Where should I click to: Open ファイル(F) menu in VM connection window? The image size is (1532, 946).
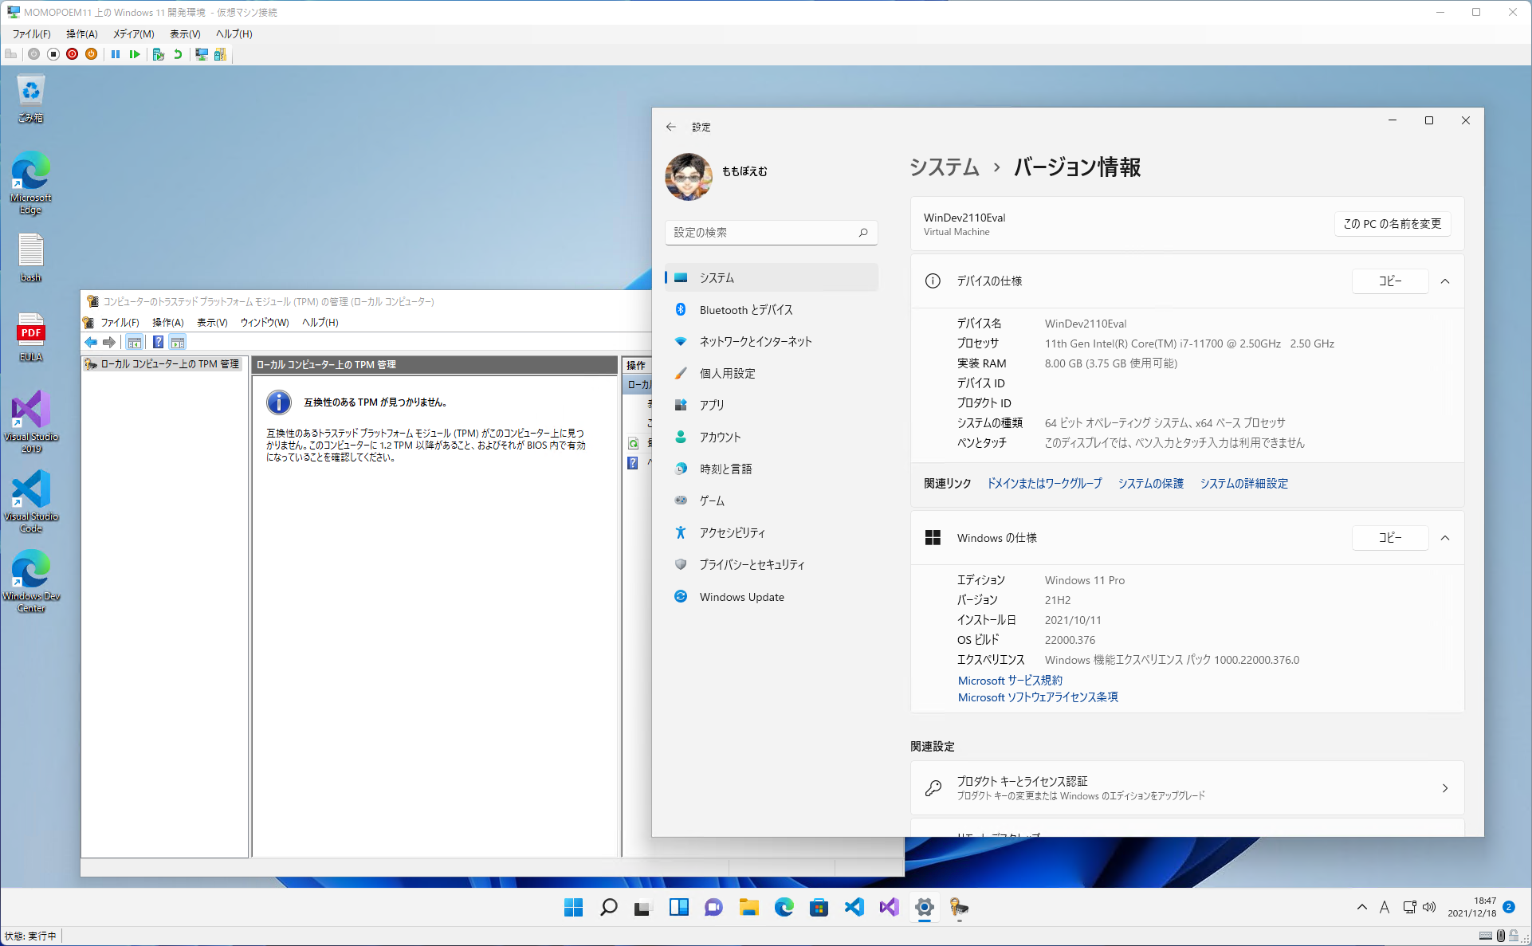click(x=31, y=33)
